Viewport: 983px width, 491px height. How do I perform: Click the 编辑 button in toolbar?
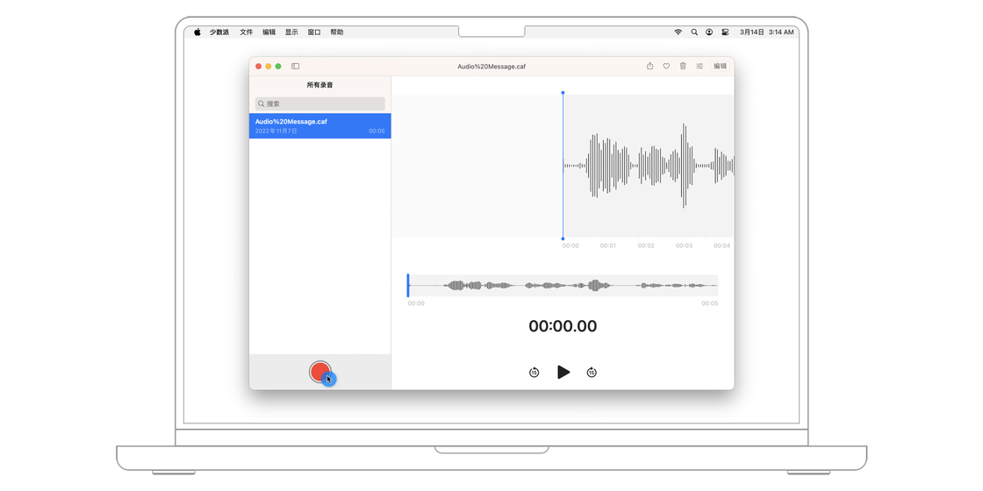[720, 67]
